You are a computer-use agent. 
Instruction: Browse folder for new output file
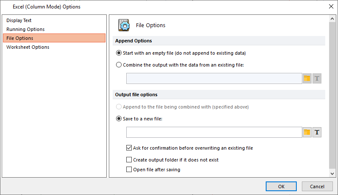[x=307, y=132]
